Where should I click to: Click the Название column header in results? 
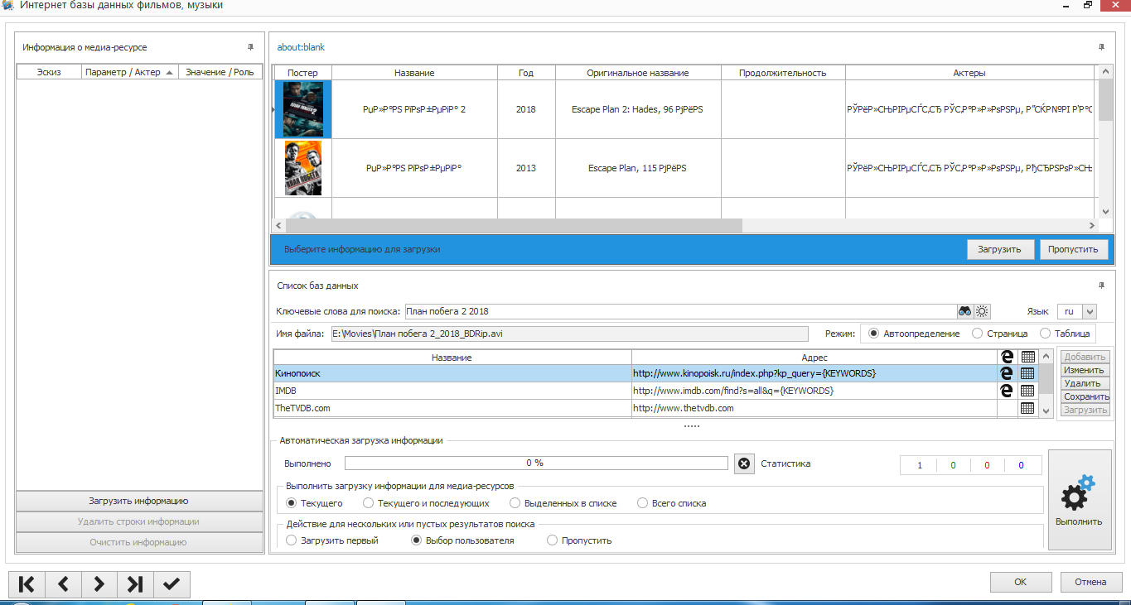[414, 73]
